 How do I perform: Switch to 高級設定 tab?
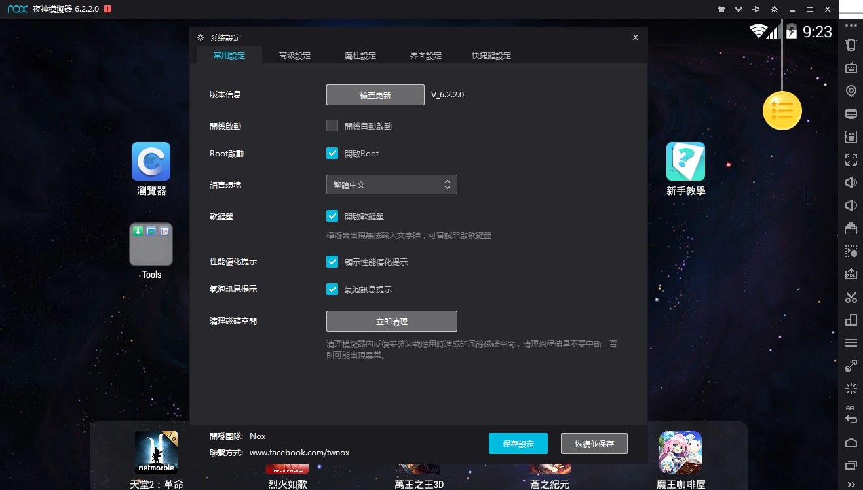click(x=295, y=56)
